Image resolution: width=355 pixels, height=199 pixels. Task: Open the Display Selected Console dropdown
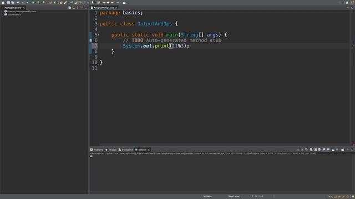coord(338,150)
